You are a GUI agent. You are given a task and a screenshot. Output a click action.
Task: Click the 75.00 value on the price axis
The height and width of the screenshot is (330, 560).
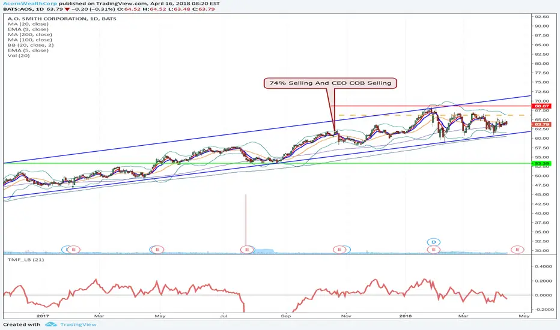coord(542,82)
